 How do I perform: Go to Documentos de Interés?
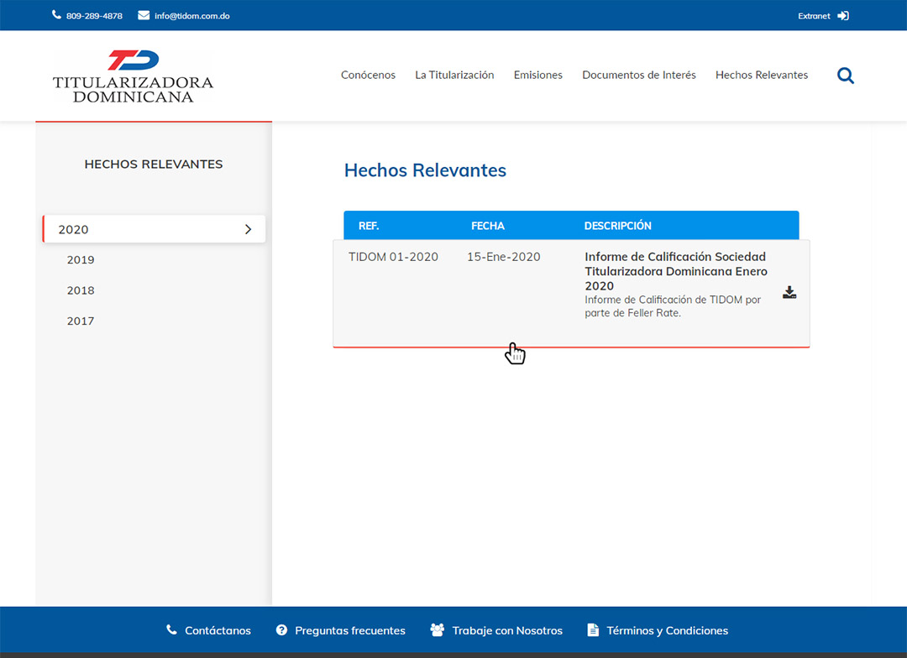(638, 76)
